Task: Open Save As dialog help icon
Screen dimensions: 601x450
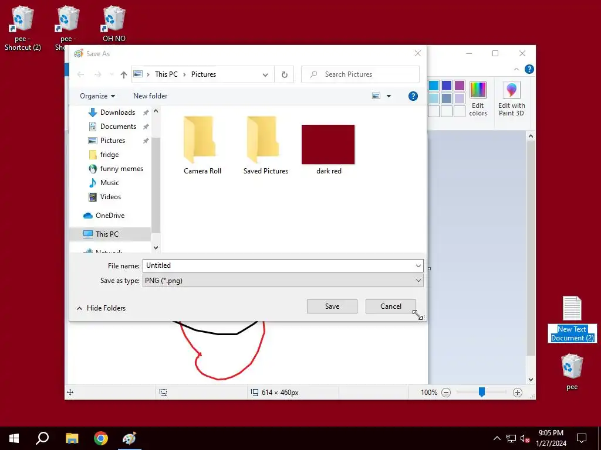Action: point(413,96)
